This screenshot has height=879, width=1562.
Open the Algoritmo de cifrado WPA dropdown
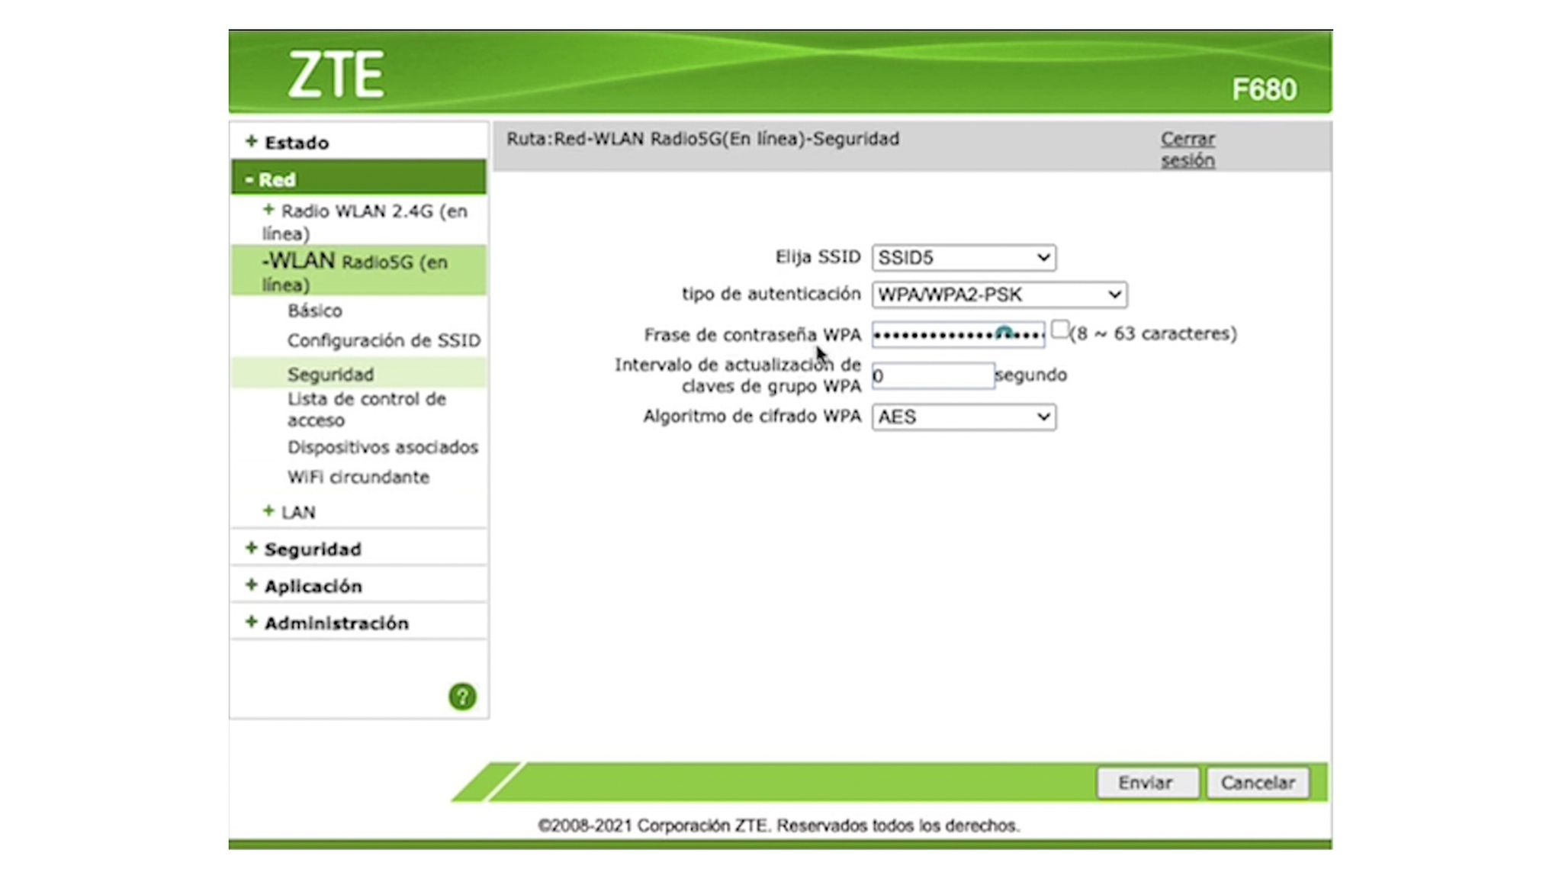tap(963, 417)
